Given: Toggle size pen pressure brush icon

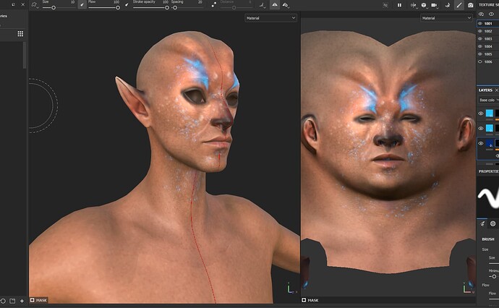Looking at the screenshot, I should coord(82,5).
